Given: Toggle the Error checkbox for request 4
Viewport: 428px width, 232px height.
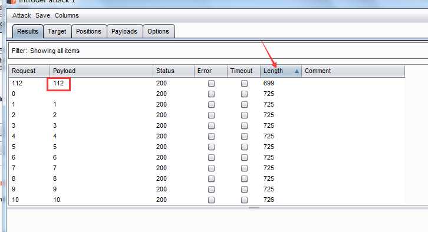Looking at the screenshot, I should tap(211, 136).
